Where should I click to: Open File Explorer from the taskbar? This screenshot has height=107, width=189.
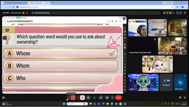coord(107,104)
